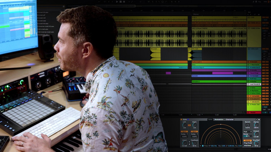Click the Play button in the transport bar
The height and width of the screenshot is (152, 271).
[117, 2]
